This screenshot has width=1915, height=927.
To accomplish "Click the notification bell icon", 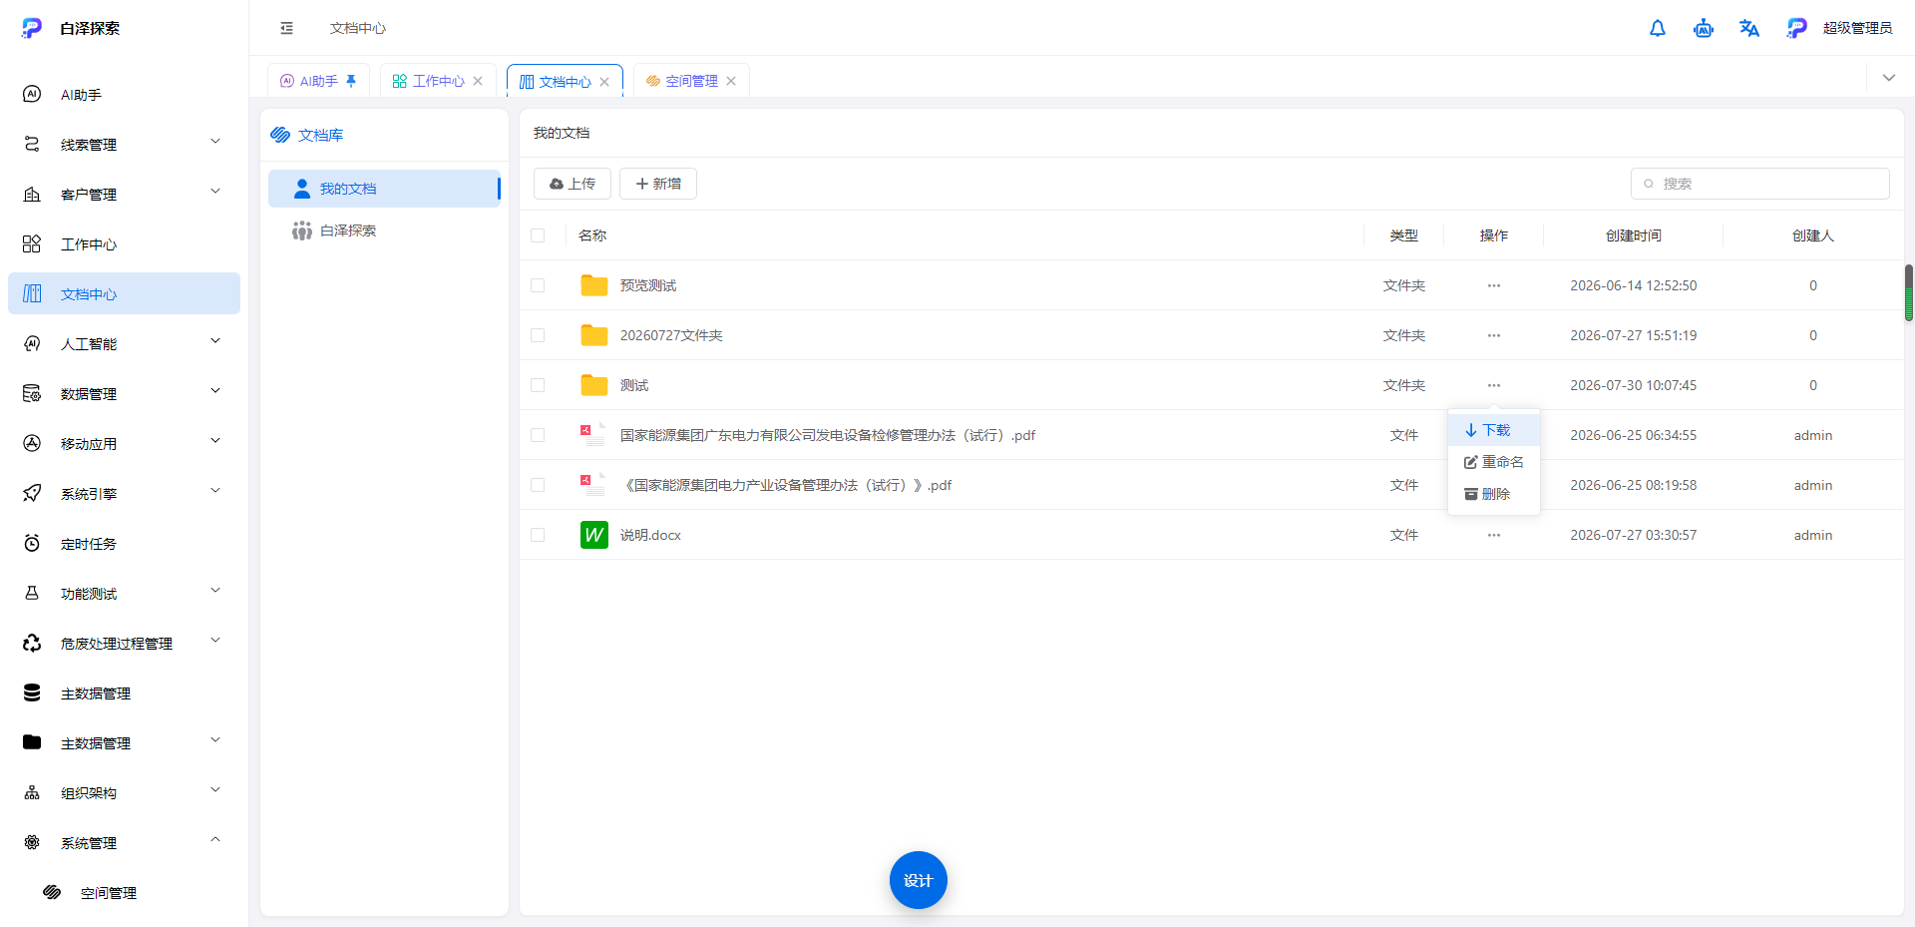I will (1658, 28).
